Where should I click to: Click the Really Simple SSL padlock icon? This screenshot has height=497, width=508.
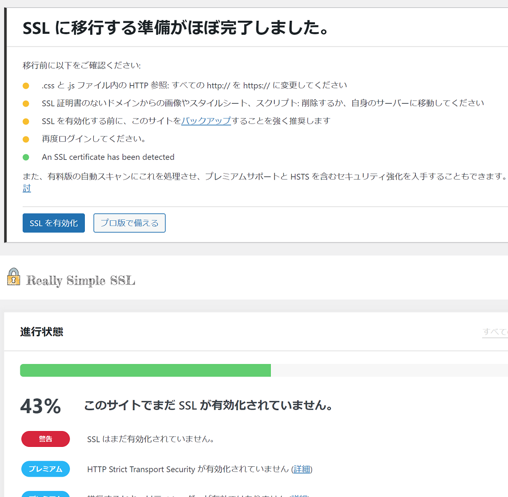coord(13,277)
